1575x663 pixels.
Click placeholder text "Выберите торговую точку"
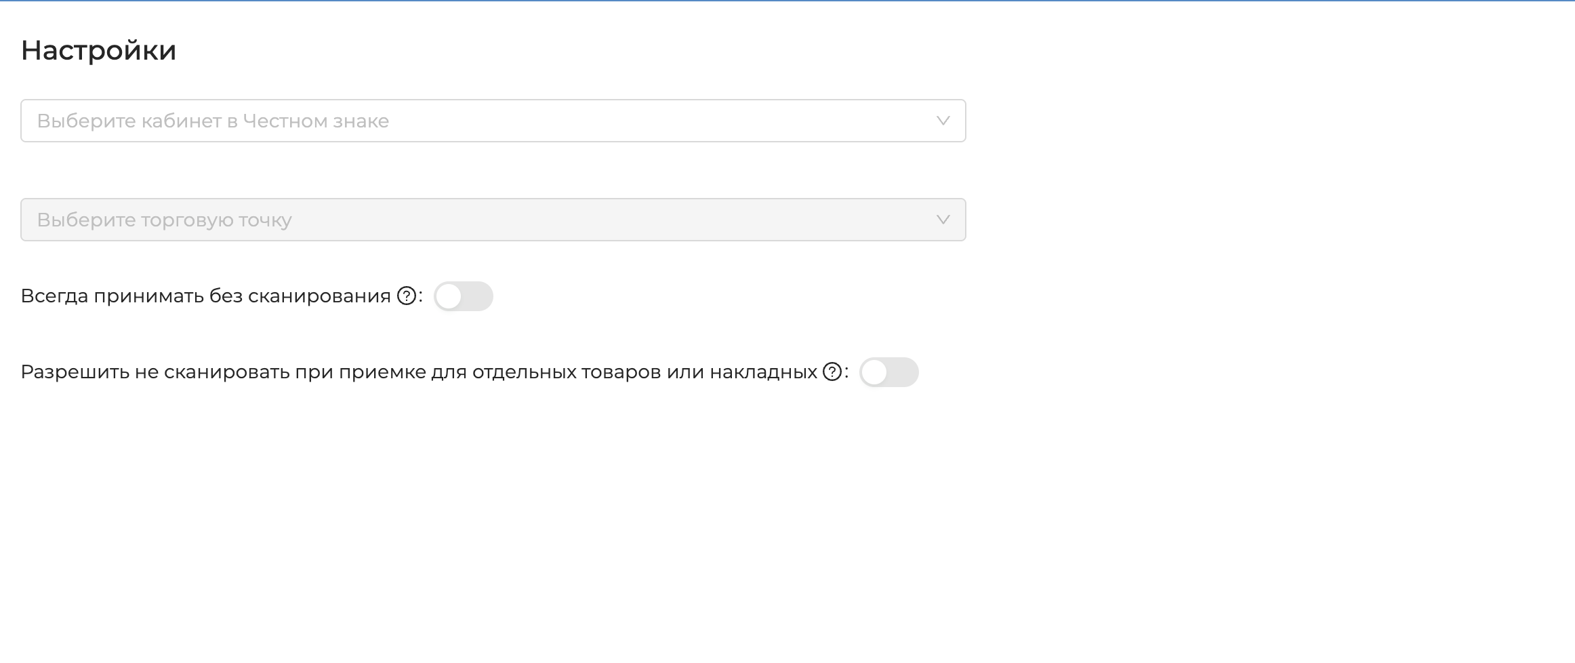click(165, 220)
